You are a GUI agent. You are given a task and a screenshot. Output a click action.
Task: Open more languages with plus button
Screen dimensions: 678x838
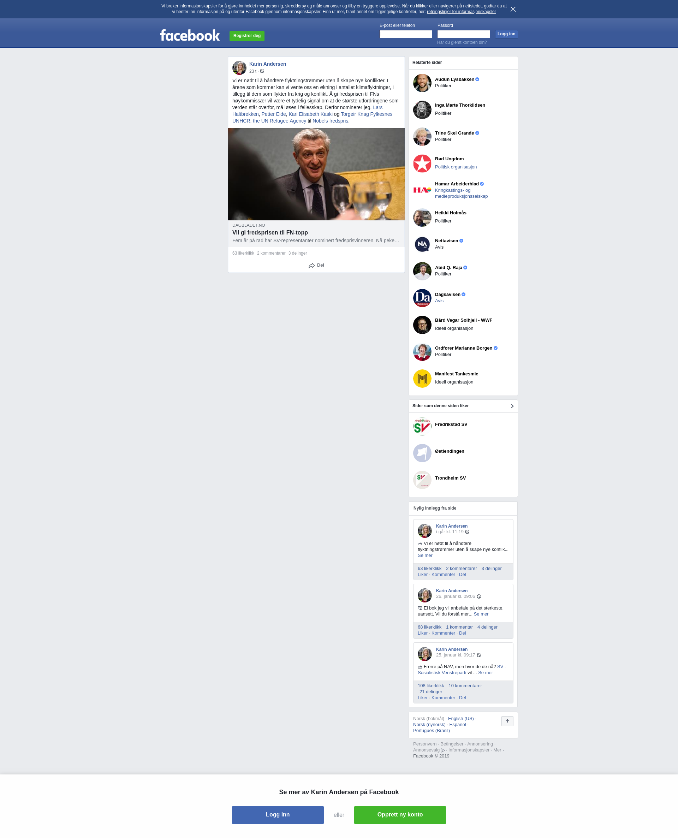[x=507, y=721]
